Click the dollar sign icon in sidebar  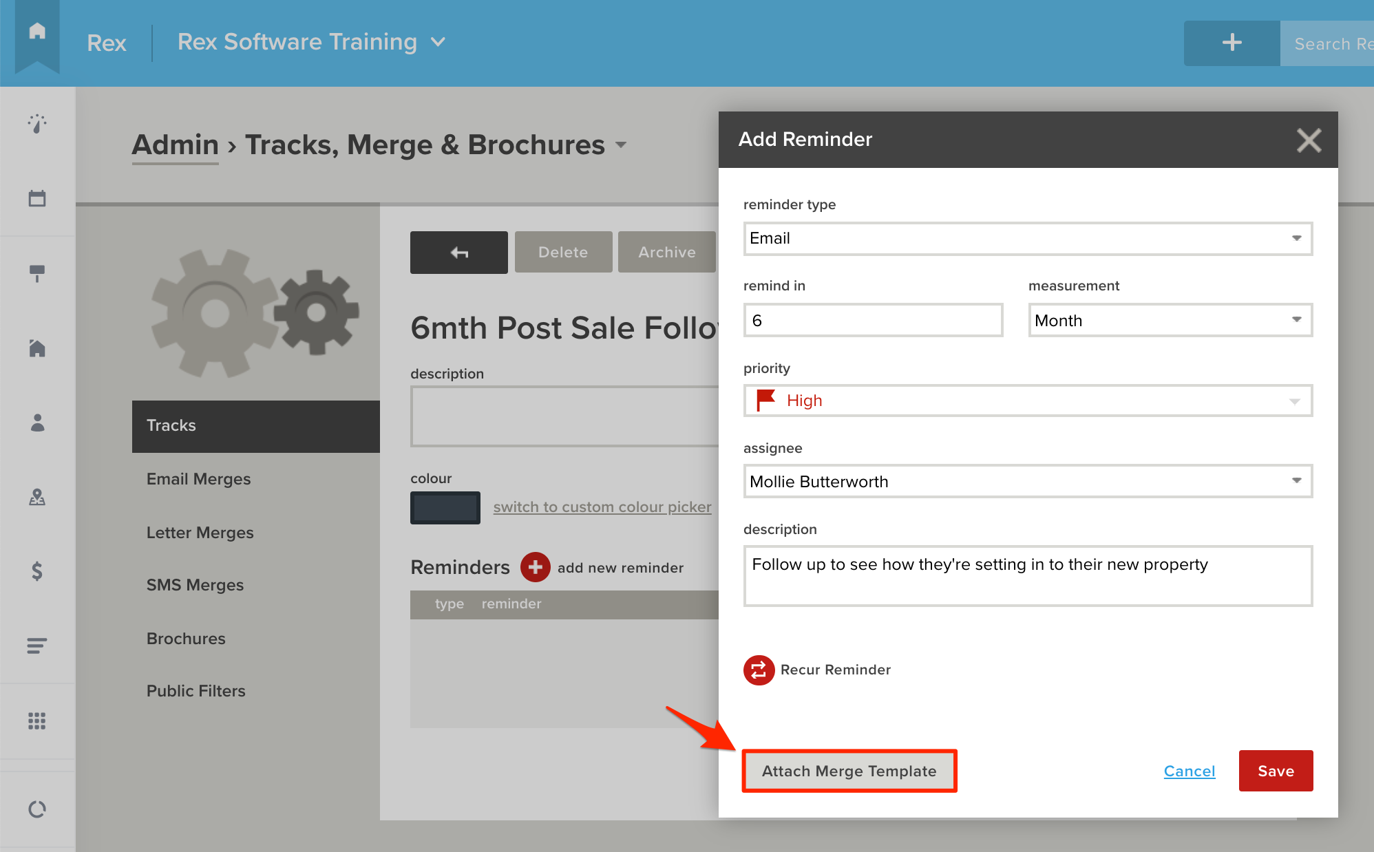[x=37, y=571]
